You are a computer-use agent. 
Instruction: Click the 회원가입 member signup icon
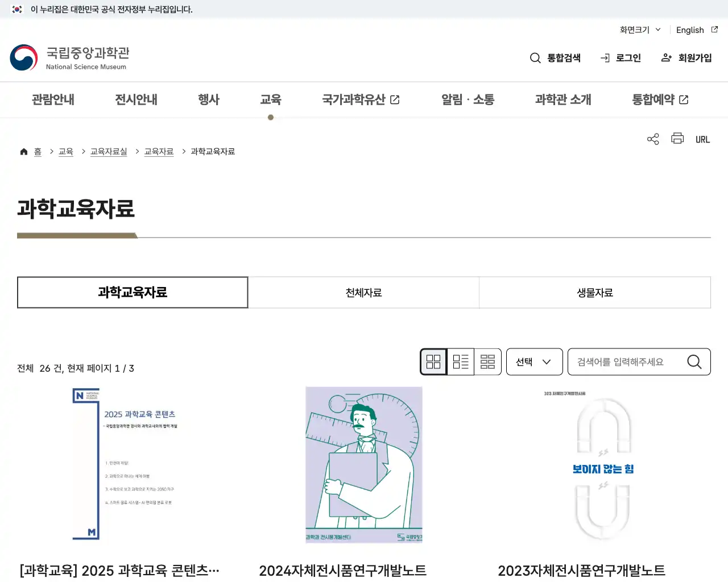[666, 57]
